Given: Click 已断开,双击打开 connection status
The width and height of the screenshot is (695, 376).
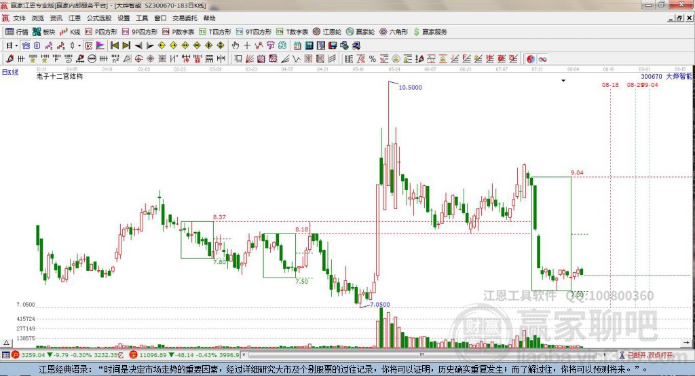Looking at the screenshot, I should 651,355.
